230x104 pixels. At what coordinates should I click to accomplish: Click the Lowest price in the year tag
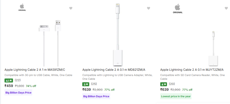pyautogui.click(x=176, y=96)
